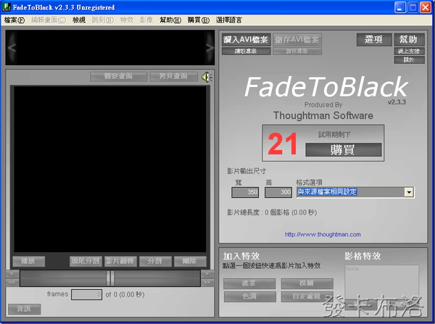Click the 拷貝畫面 copy frame button

pos(174,76)
